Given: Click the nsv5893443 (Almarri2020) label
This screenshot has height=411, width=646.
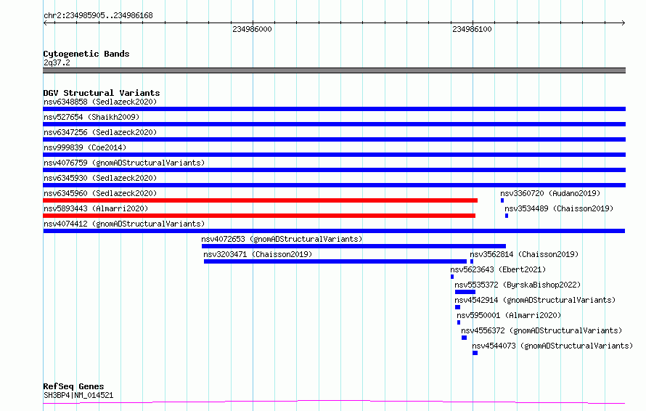Looking at the screenshot, I should pos(96,208).
